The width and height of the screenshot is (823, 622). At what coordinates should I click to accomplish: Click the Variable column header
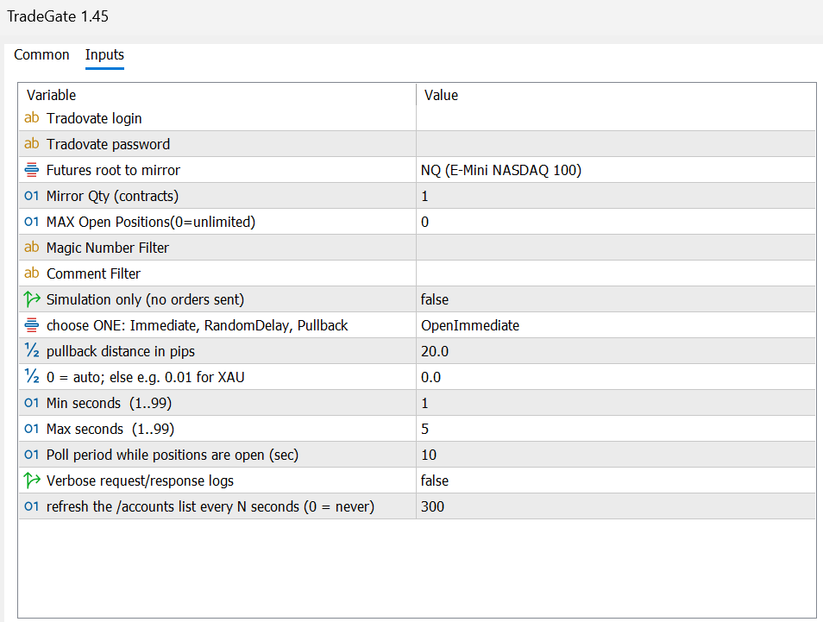click(52, 95)
